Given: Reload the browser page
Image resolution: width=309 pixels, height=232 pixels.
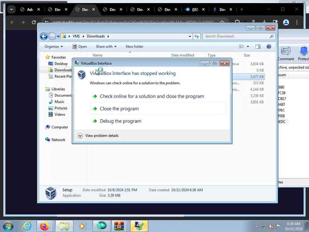Looking at the screenshot, I should click(x=34, y=22).
